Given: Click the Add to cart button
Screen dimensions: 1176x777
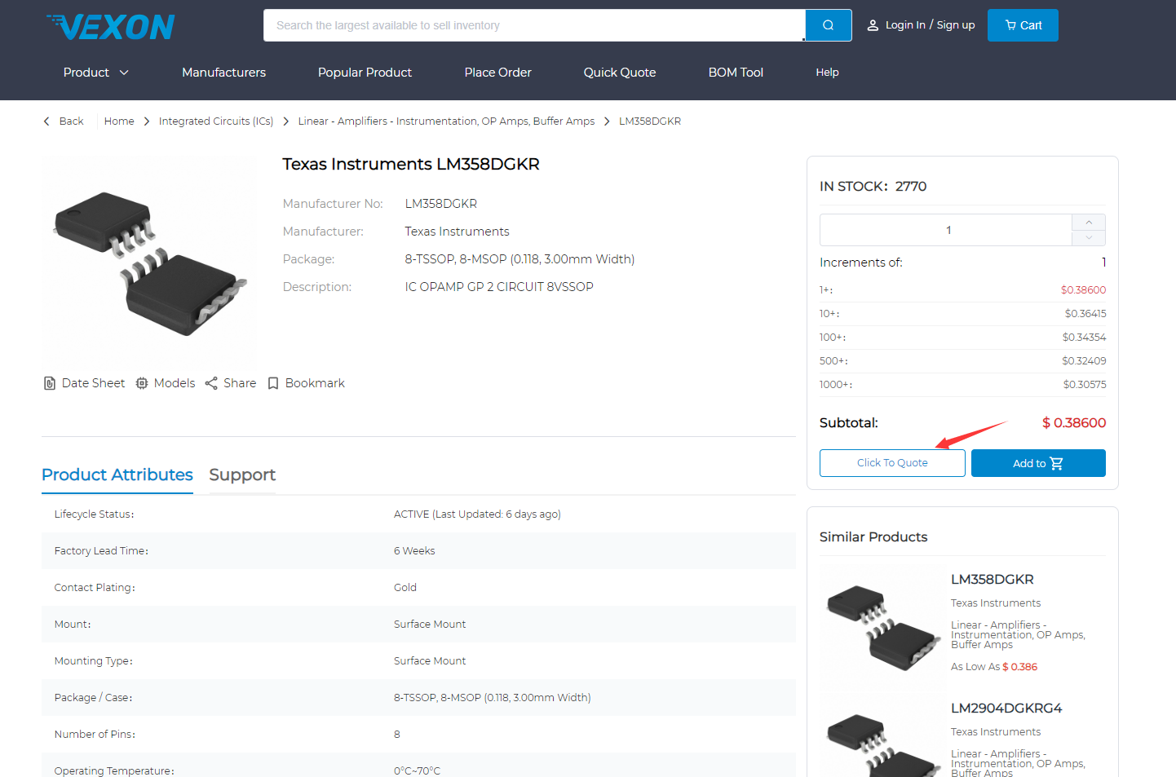Looking at the screenshot, I should tap(1038, 463).
